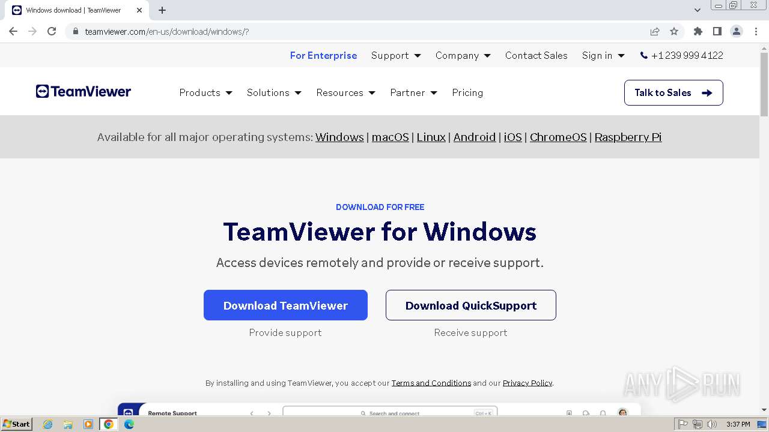This screenshot has height=432, width=769.
Task: Open a new tab with plus icon
Action: point(162,10)
